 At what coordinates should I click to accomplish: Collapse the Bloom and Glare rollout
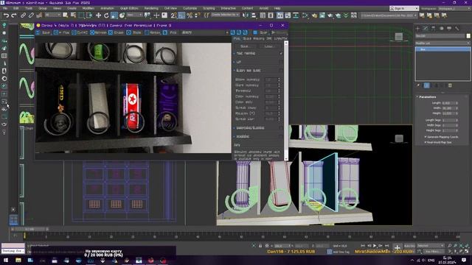[235, 71]
